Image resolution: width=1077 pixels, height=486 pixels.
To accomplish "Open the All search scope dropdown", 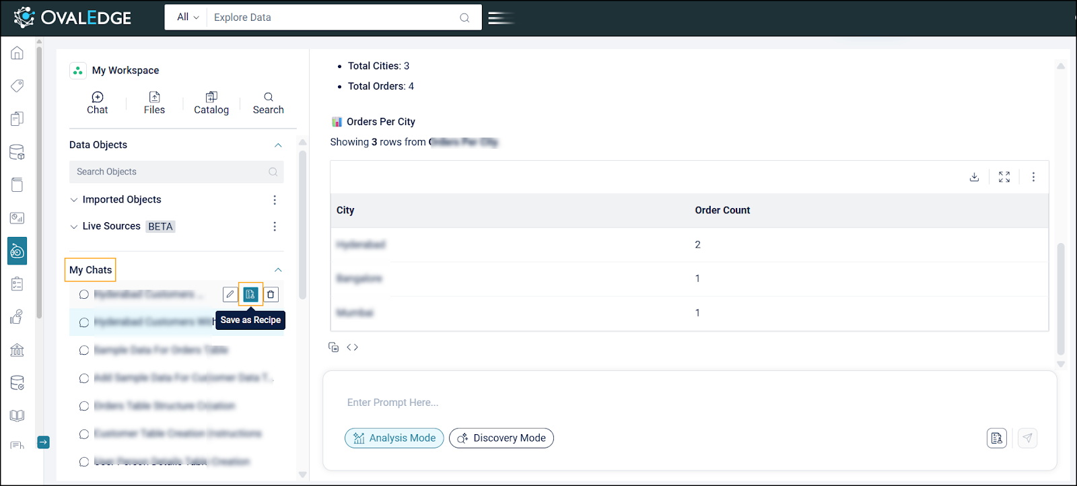I will pyautogui.click(x=187, y=18).
